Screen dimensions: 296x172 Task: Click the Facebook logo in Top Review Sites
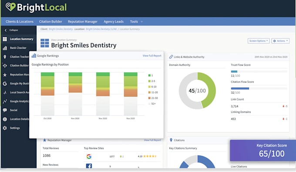tap(89, 166)
